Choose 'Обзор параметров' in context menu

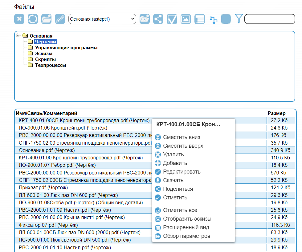(x=186, y=236)
